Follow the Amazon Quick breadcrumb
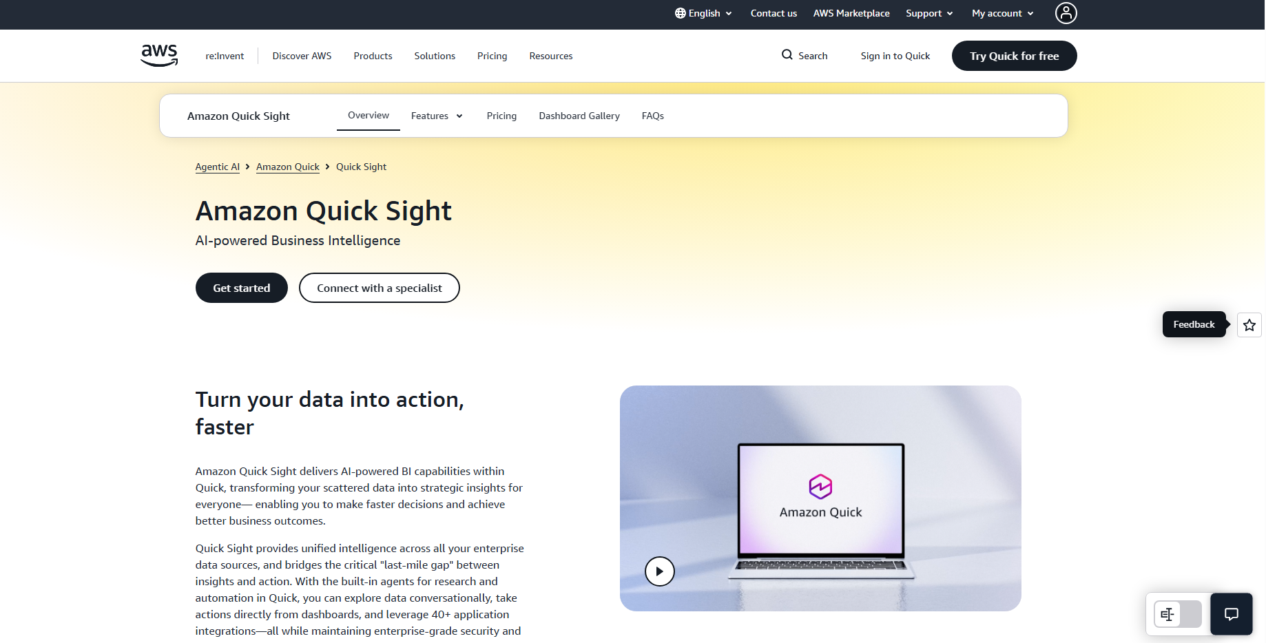The image size is (1266, 643). click(x=288, y=167)
